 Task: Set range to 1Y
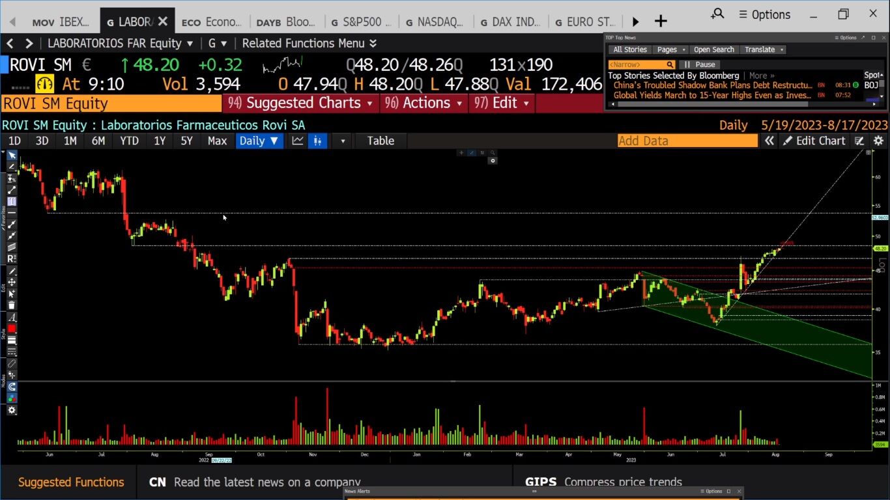pos(160,141)
